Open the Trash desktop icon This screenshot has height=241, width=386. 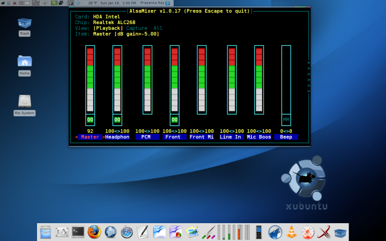25,23
